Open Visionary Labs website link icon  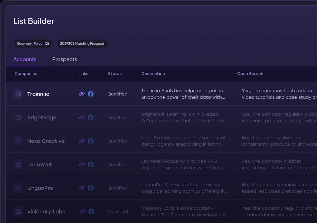82,211
